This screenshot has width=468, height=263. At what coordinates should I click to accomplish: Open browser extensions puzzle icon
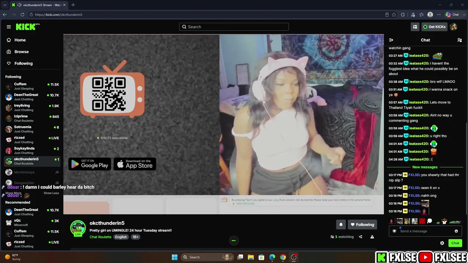coord(403,15)
